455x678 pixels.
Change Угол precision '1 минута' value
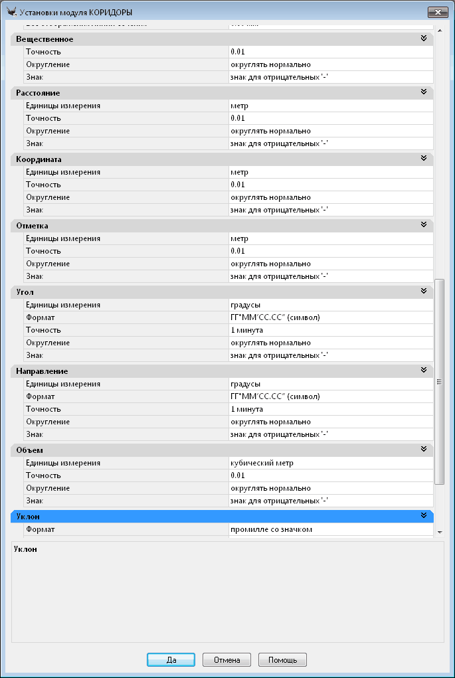coord(330,330)
